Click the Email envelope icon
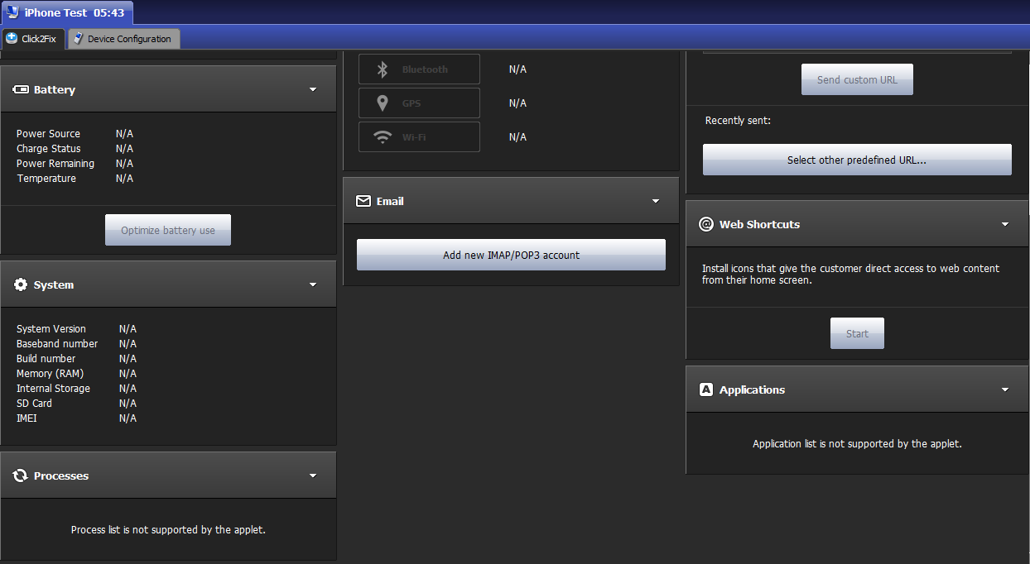Image resolution: width=1030 pixels, height=564 pixels. coord(363,200)
